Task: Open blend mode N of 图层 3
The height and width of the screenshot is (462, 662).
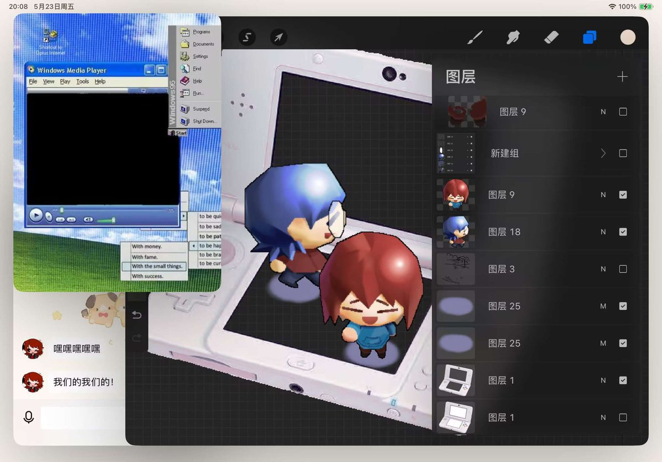Action: click(x=603, y=269)
